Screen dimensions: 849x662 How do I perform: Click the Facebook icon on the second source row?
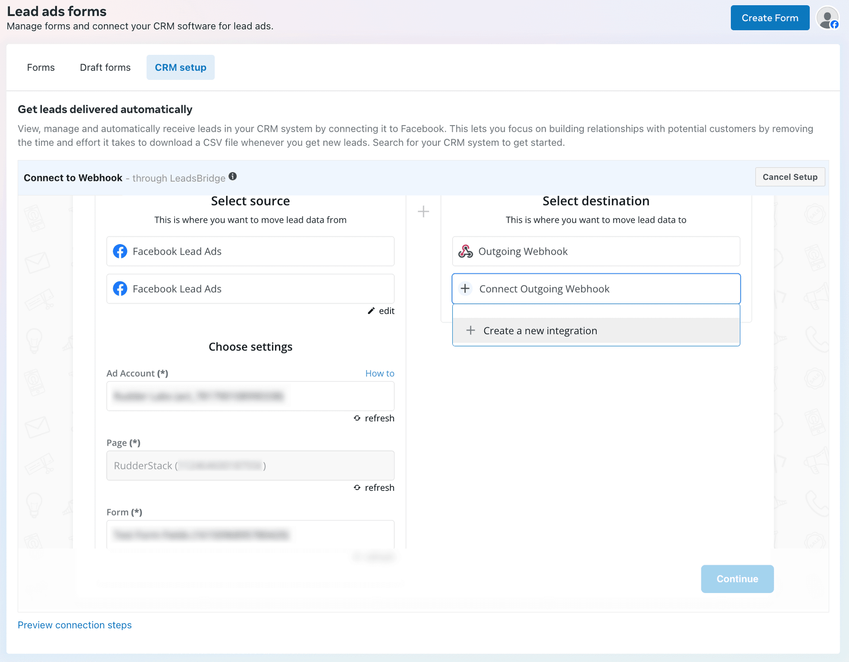[x=120, y=289]
